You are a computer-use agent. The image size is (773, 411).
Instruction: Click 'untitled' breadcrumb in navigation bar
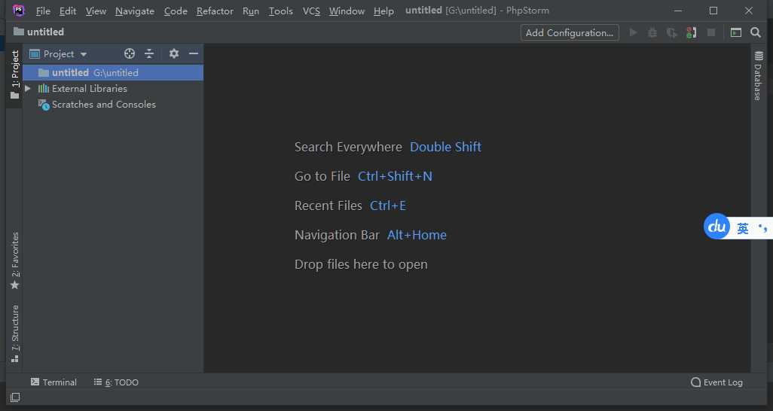(x=45, y=32)
